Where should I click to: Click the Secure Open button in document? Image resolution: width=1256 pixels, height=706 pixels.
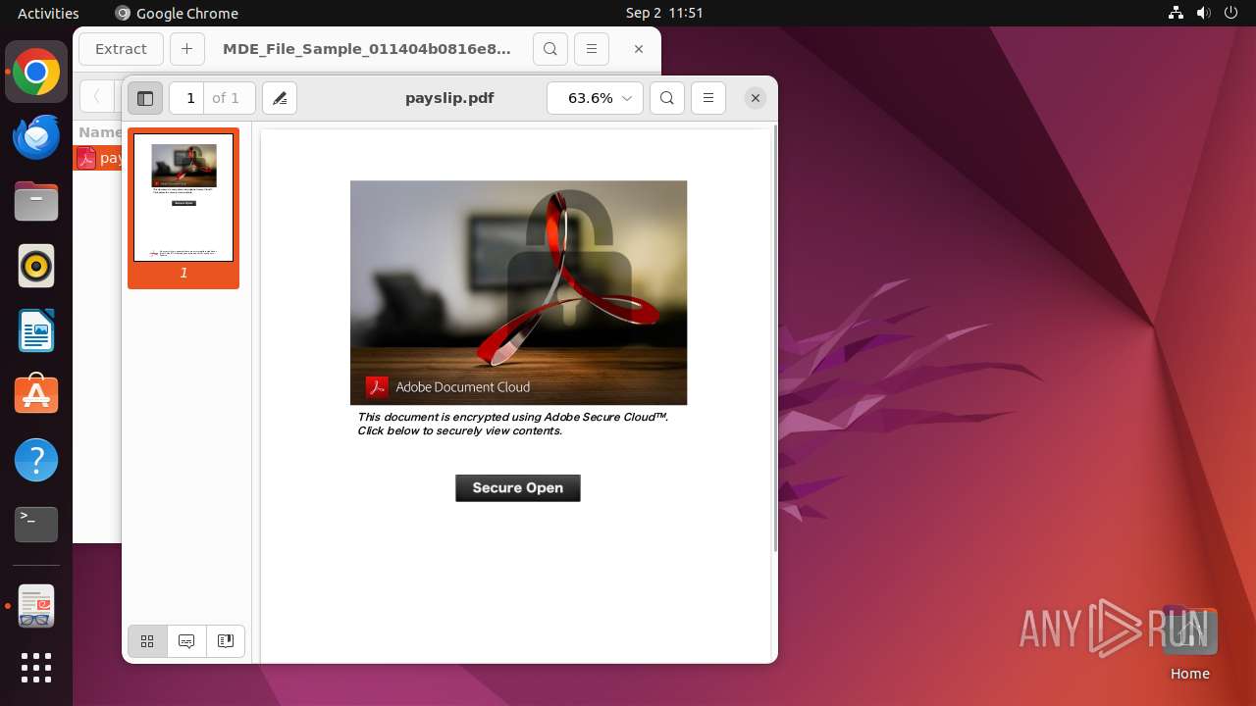click(x=518, y=487)
